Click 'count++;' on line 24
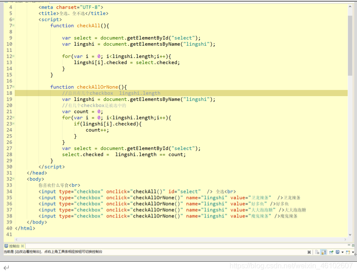 point(97,130)
